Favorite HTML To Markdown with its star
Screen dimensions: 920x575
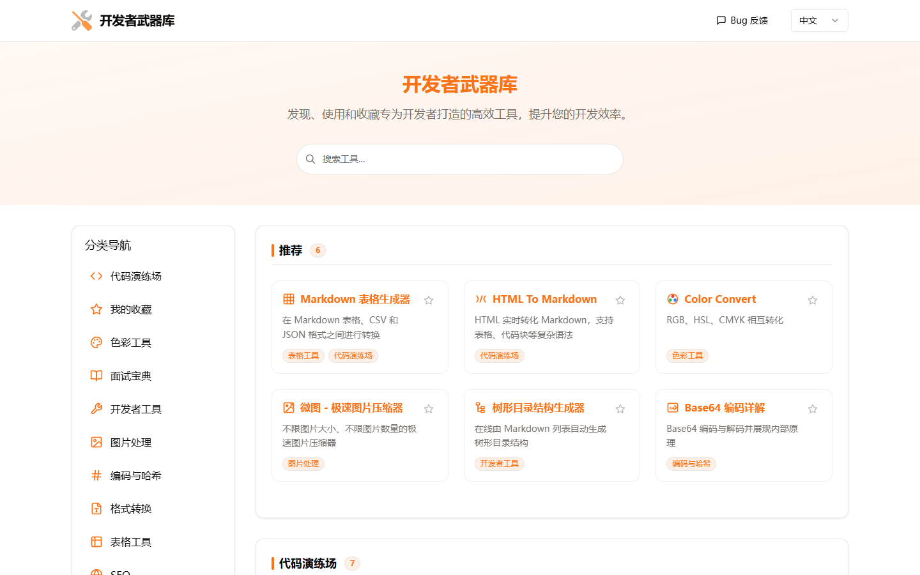[620, 300]
